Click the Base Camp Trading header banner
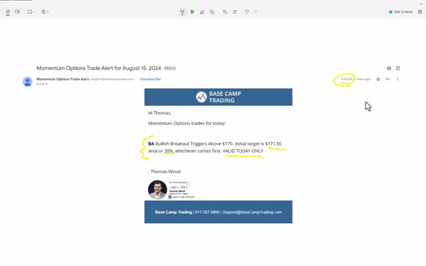The image size is (426, 266). [x=218, y=97]
